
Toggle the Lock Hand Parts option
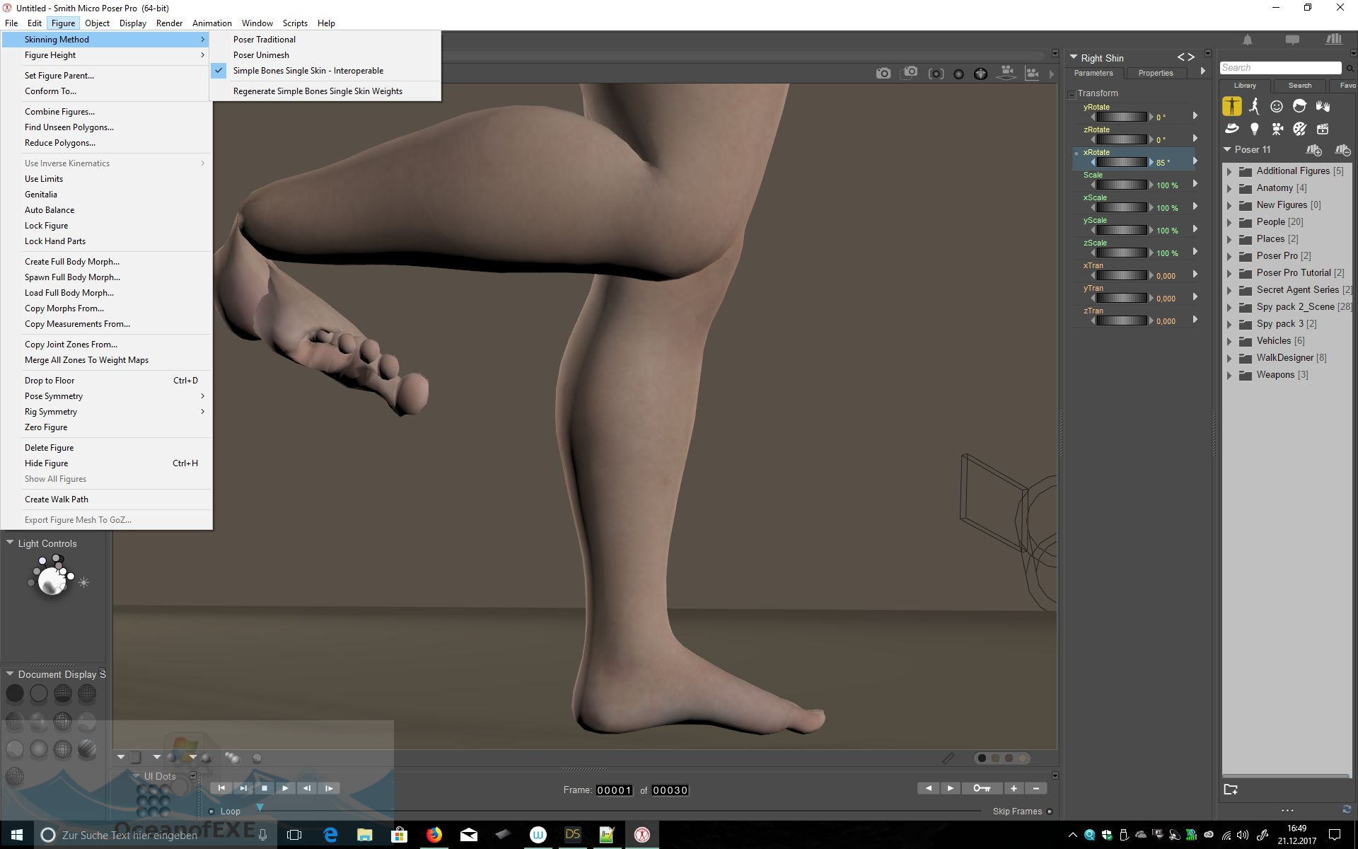(x=106, y=241)
